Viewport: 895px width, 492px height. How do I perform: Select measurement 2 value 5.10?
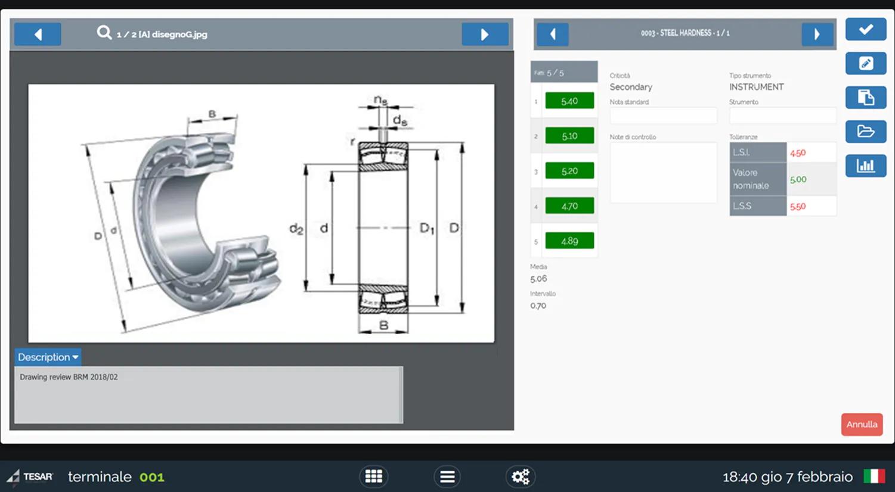pyautogui.click(x=569, y=136)
